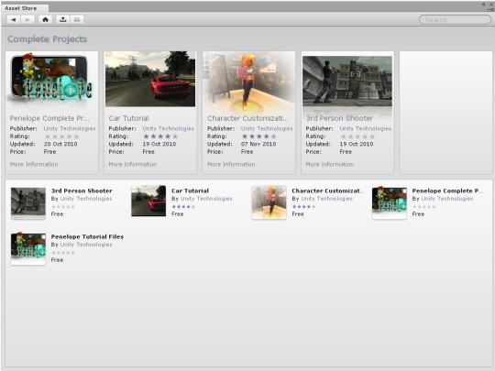Click Free price under list Car Tutorial
The image size is (495, 371).
(178, 214)
